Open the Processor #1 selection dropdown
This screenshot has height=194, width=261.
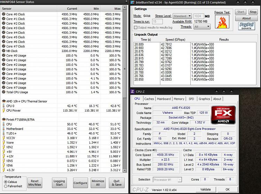[x=167, y=179]
